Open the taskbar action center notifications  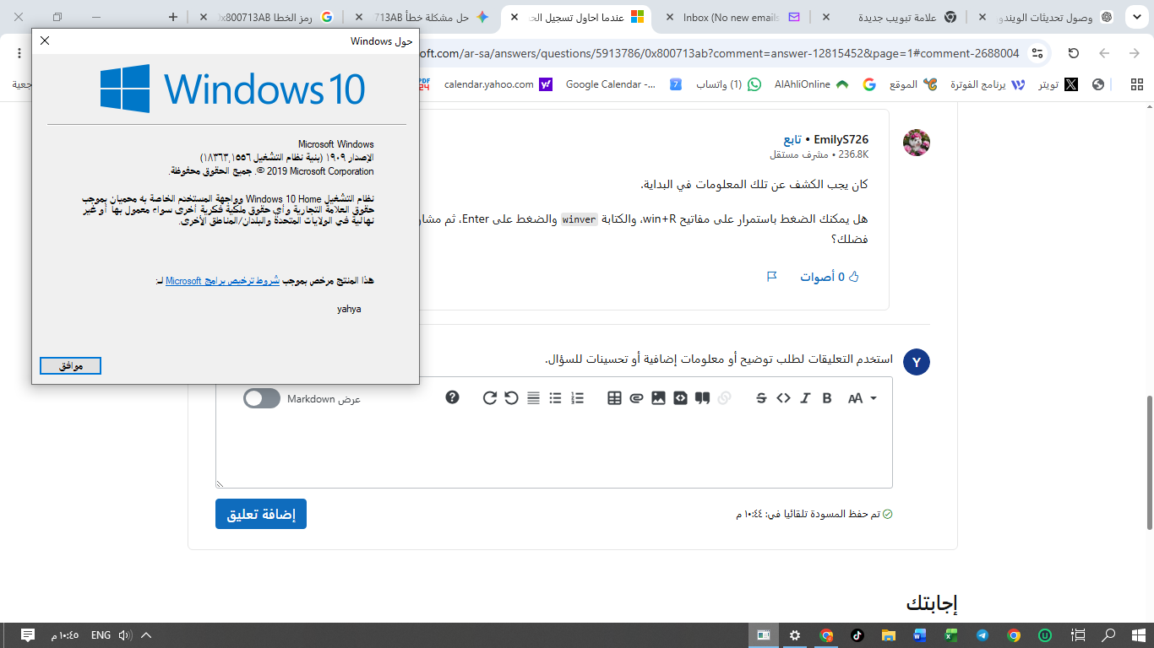(x=27, y=635)
